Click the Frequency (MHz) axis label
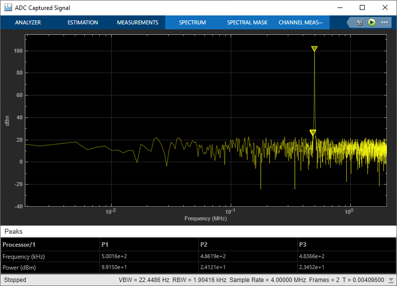 coord(205,218)
